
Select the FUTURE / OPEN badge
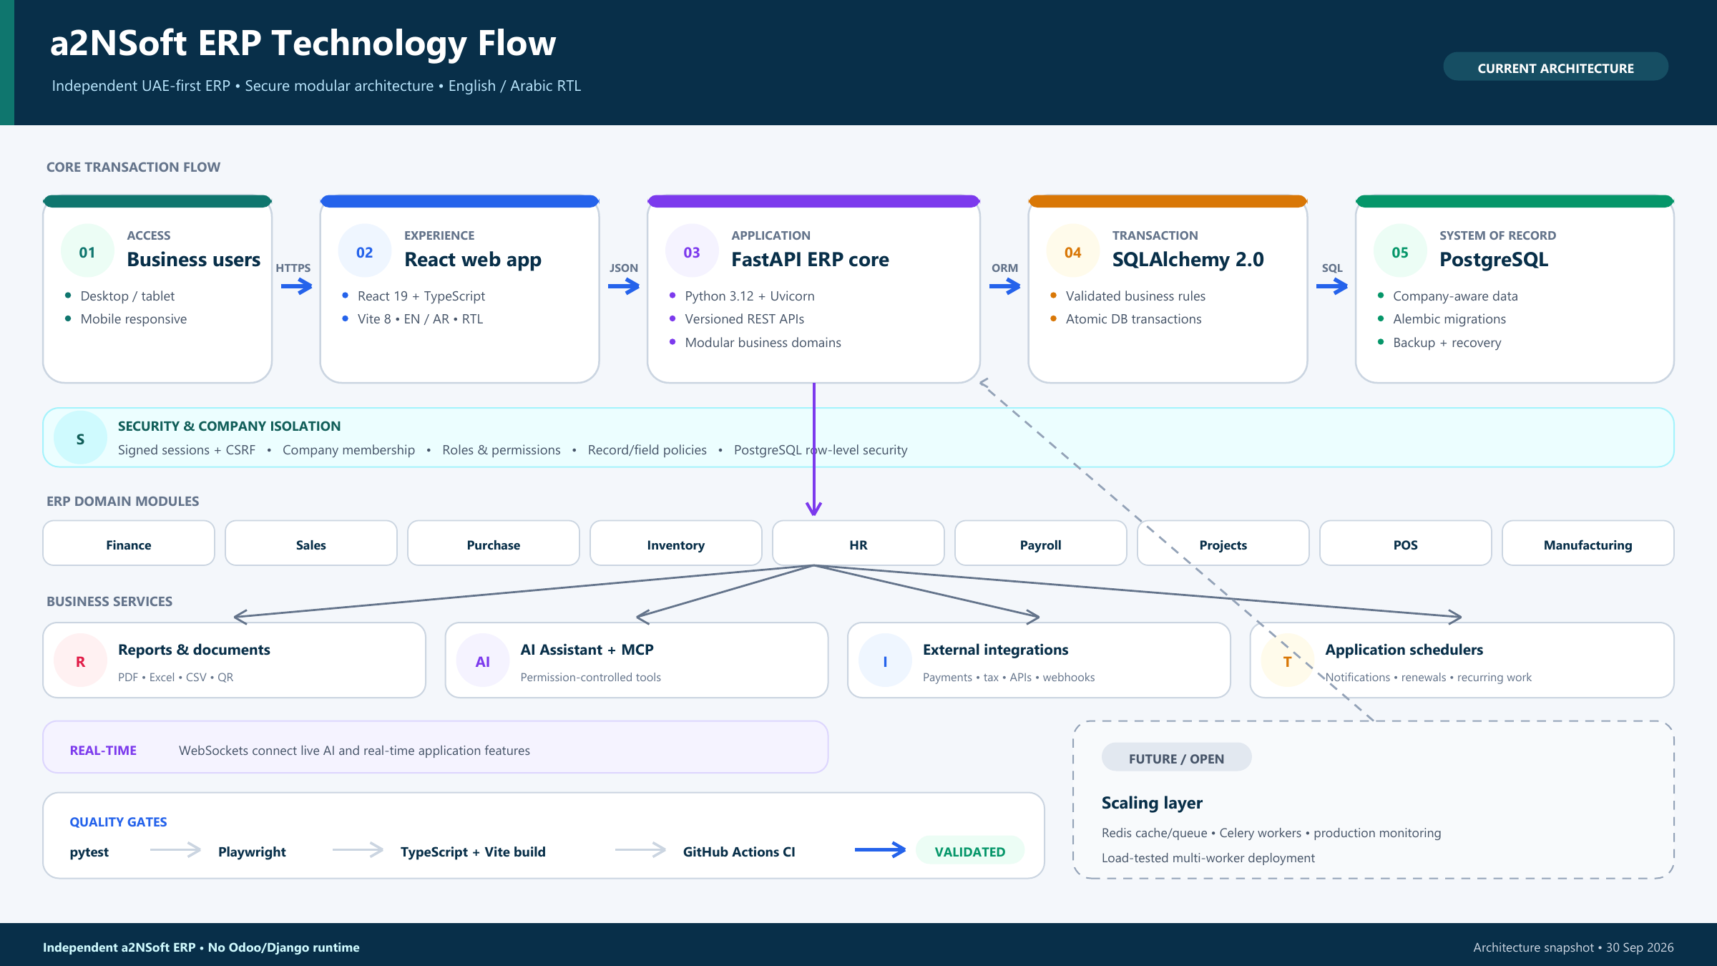pyautogui.click(x=1176, y=758)
